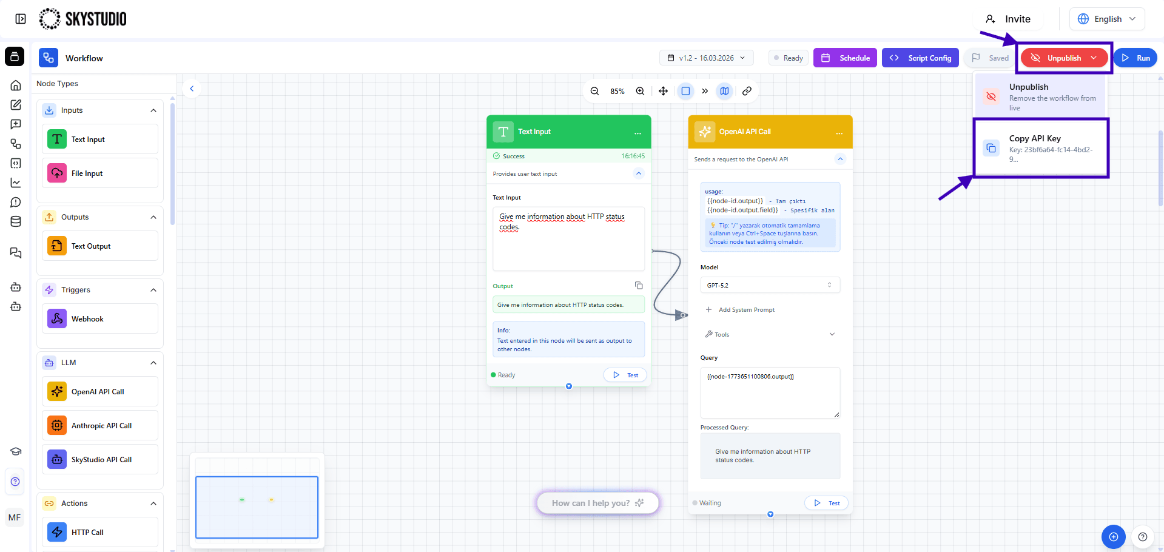Click the purple Schedule button
This screenshot has height=552, width=1164.
click(x=845, y=58)
